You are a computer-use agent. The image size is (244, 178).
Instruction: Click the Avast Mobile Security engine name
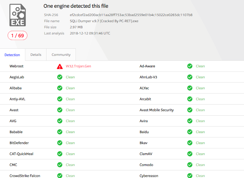pyautogui.click(x=157, y=110)
